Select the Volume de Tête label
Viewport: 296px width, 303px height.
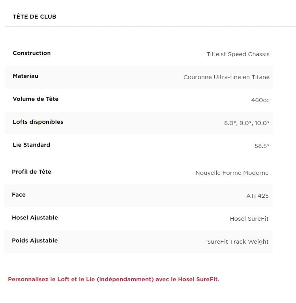36,99
